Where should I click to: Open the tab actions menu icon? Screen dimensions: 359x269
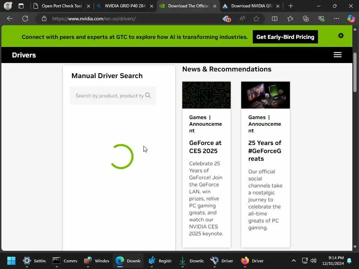(21, 6)
